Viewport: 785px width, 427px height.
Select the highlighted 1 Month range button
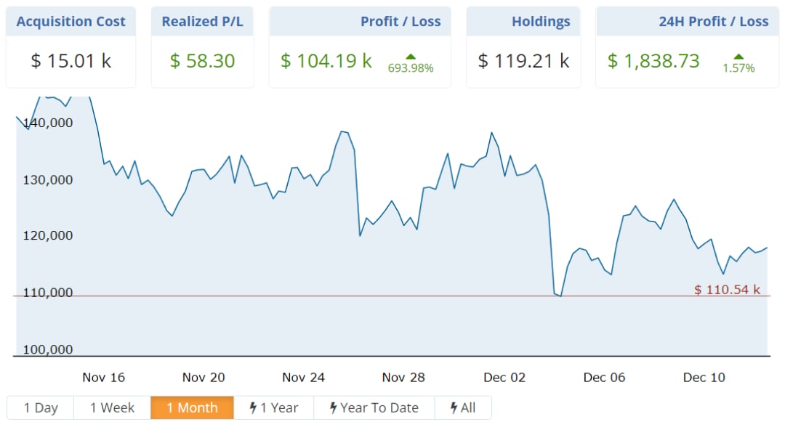(192, 408)
